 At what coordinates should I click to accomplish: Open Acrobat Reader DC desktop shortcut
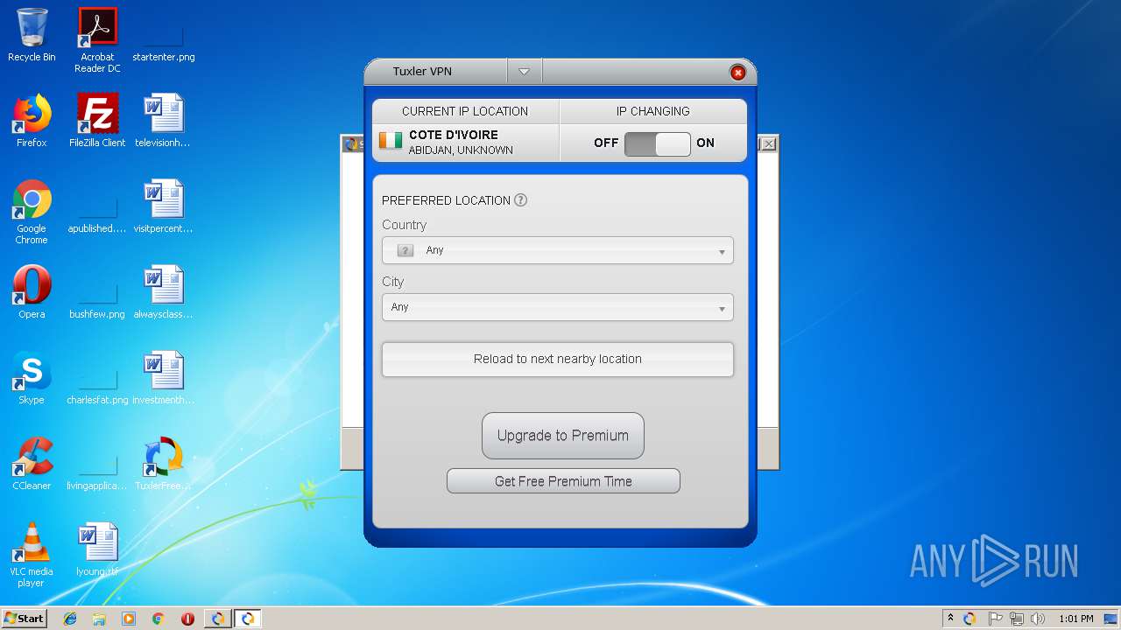97,40
